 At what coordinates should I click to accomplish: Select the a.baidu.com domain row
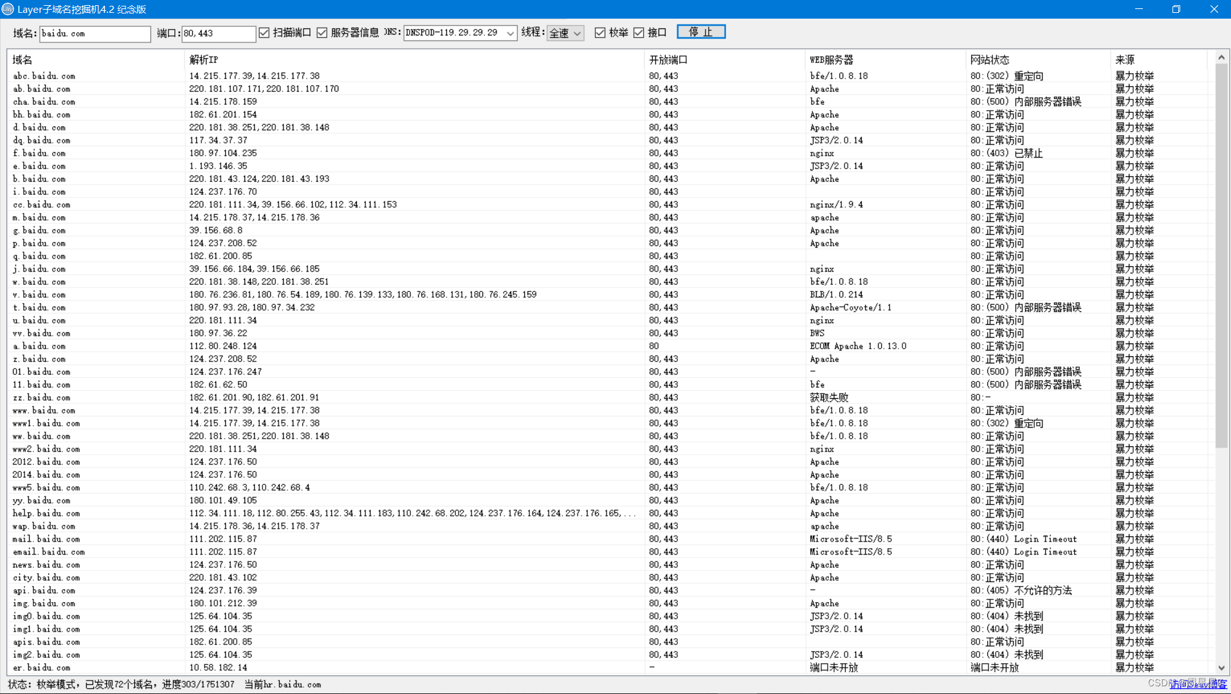pyautogui.click(x=608, y=346)
